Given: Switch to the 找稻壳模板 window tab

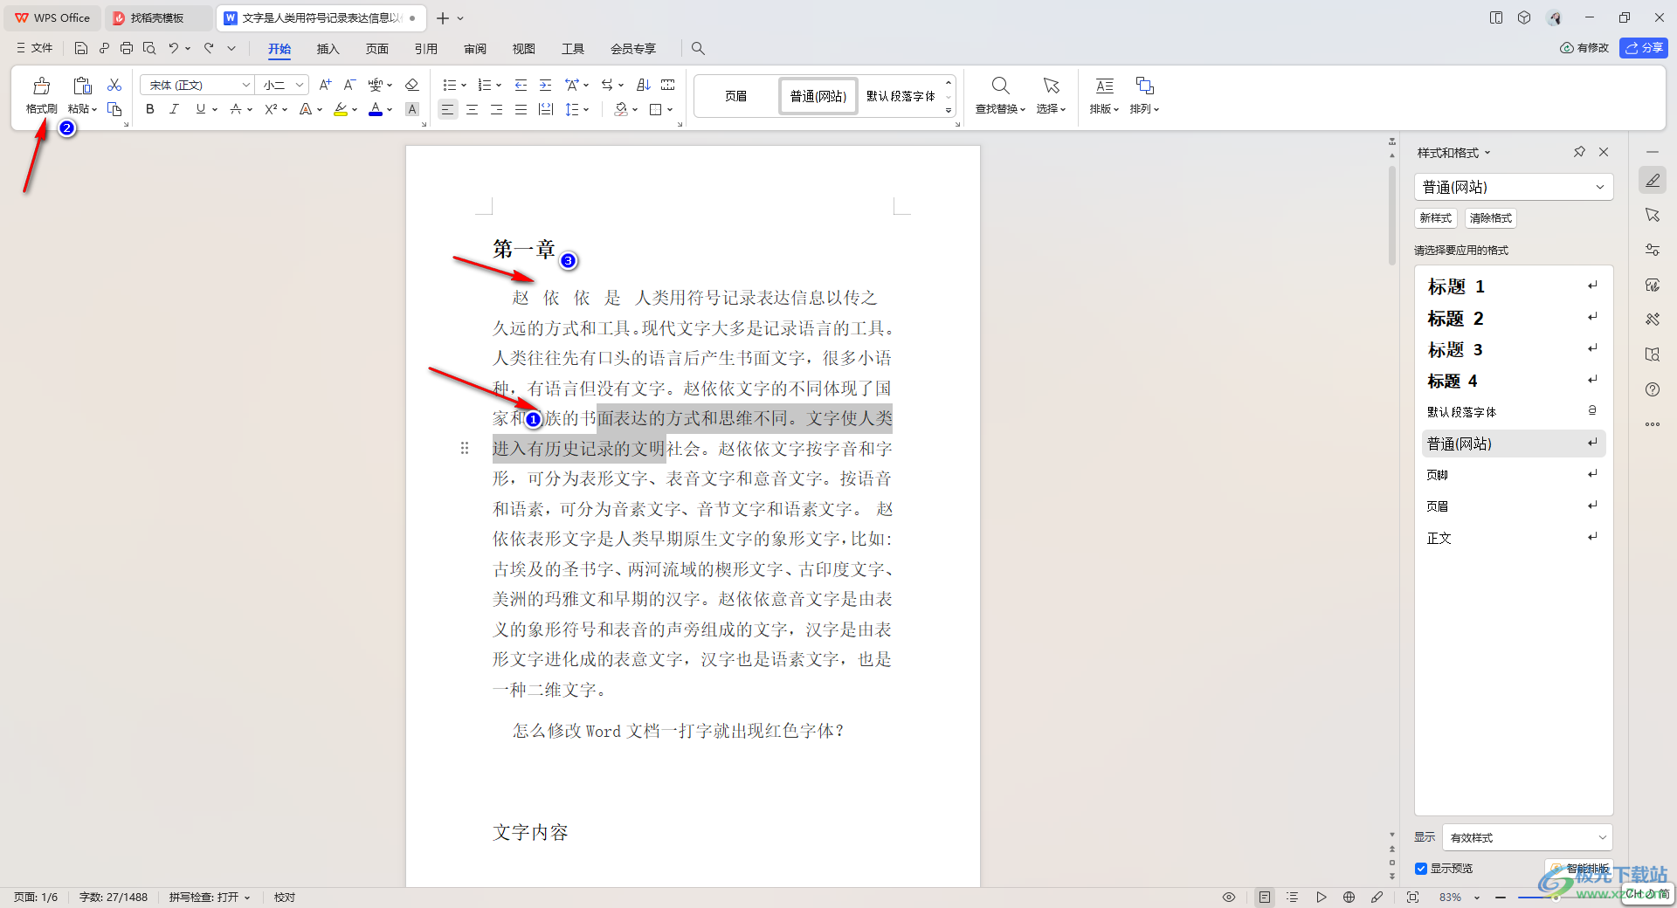Looking at the screenshot, I should click(x=157, y=17).
